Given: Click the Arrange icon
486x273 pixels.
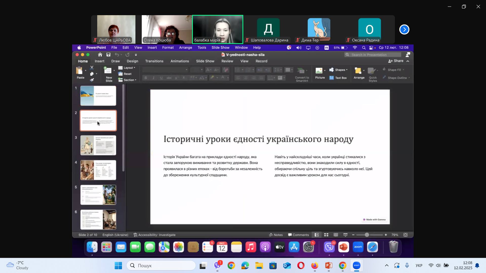Looking at the screenshot, I should click(x=358, y=71).
